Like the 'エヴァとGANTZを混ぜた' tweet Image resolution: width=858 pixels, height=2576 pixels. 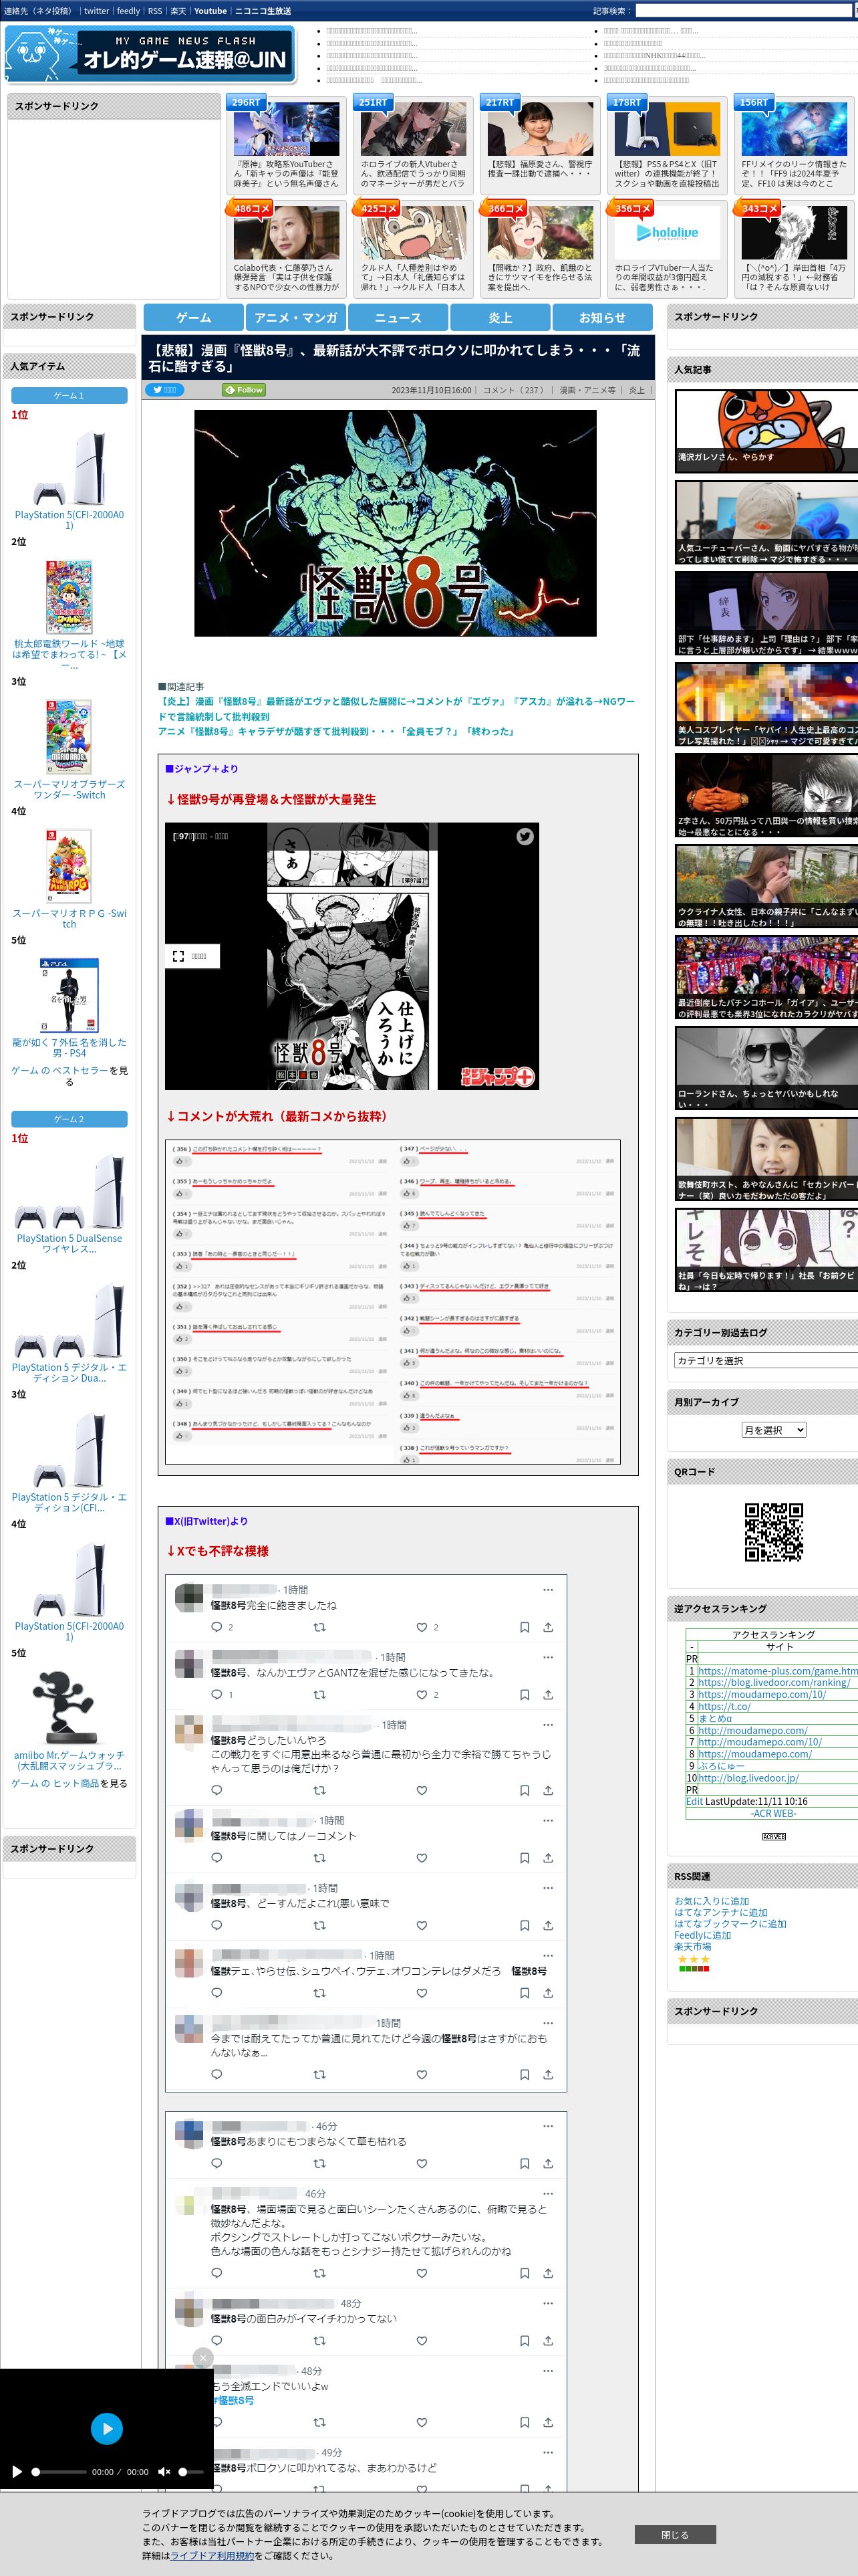pyautogui.click(x=422, y=1694)
